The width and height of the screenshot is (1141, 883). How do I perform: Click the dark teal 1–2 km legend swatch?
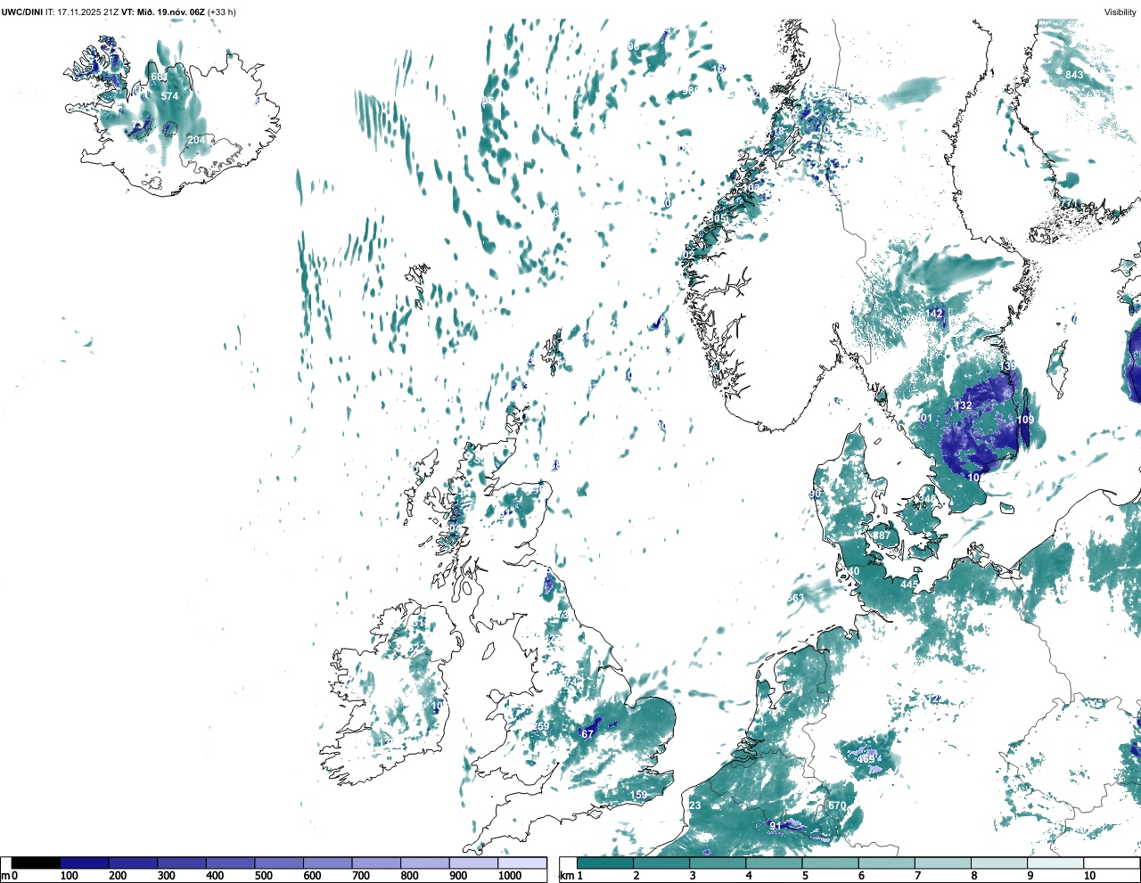coord(605,863)
